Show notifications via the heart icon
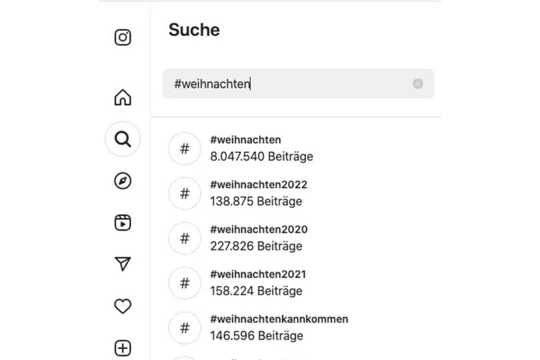The image size is (540, 360). point(122,306)
